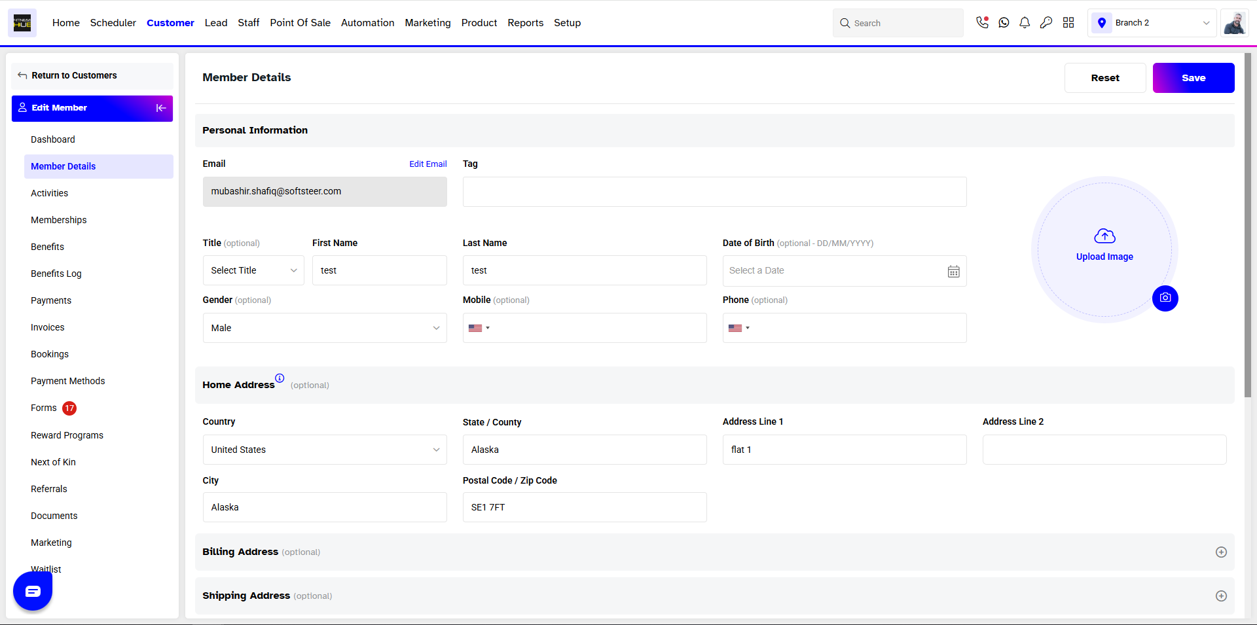The height and width of the screenshot is (625, 1257).
Task: Open Documents in sidebar
Action: click(x=54, y=516)
